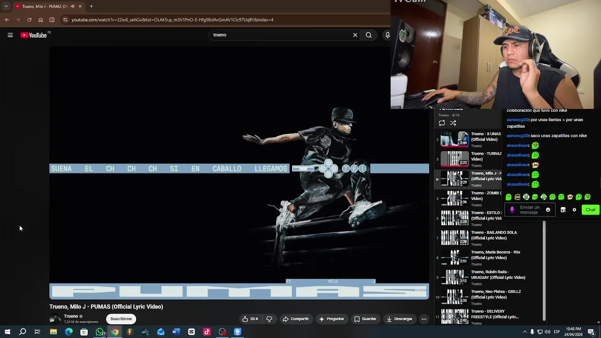Screen dimensions: 601x338
Task: Open TikTok from the taskbar
Action: tap(207, 332)
